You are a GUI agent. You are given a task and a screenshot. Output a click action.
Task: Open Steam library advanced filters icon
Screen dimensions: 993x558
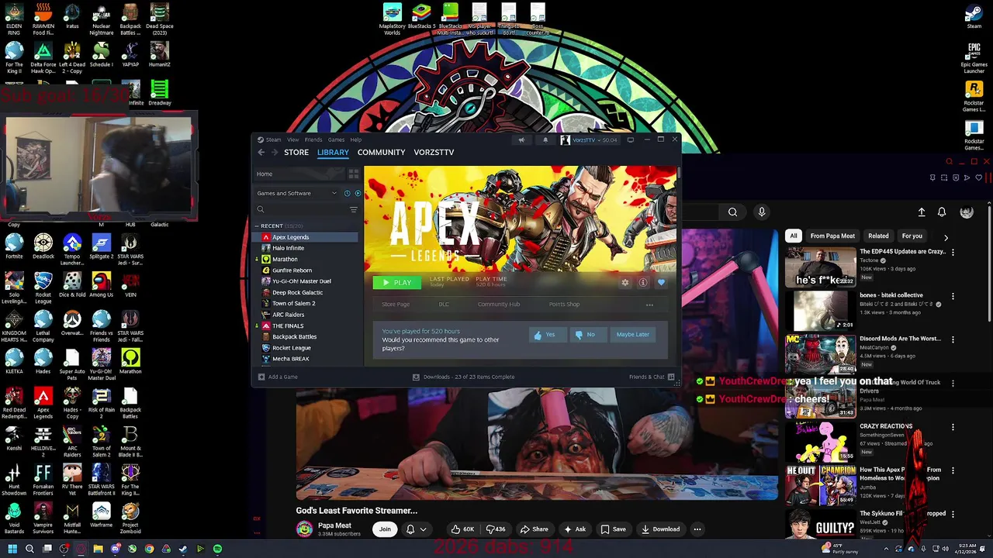click(x=354, y=210)
